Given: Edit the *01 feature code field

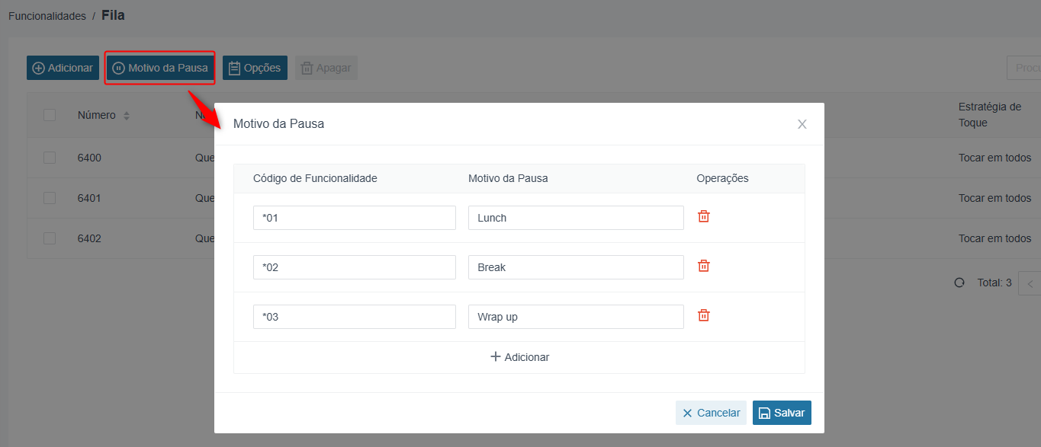Looking at the screenshot, I should (355, 218).
